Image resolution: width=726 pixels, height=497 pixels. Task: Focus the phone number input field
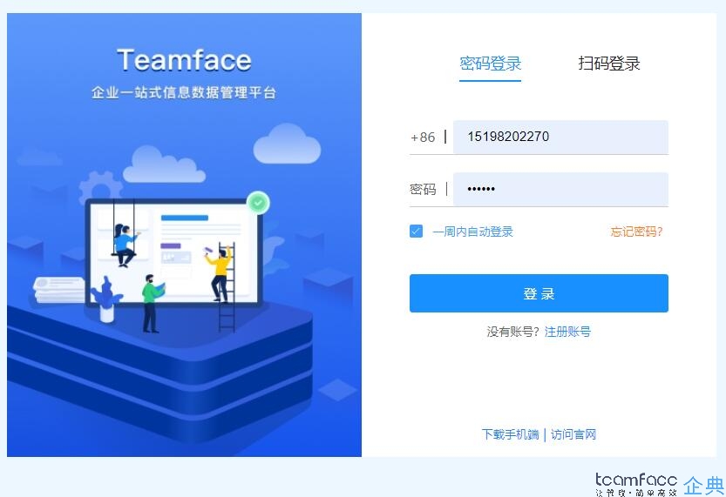[x=560, y=137]
